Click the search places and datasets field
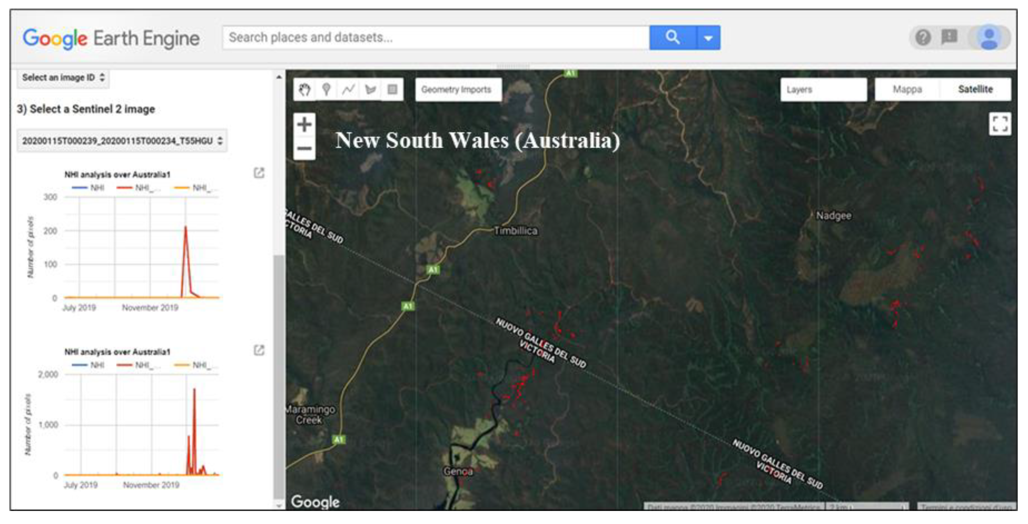The width and height of the screenshot is (1028, 524). [x=435, y=37]
